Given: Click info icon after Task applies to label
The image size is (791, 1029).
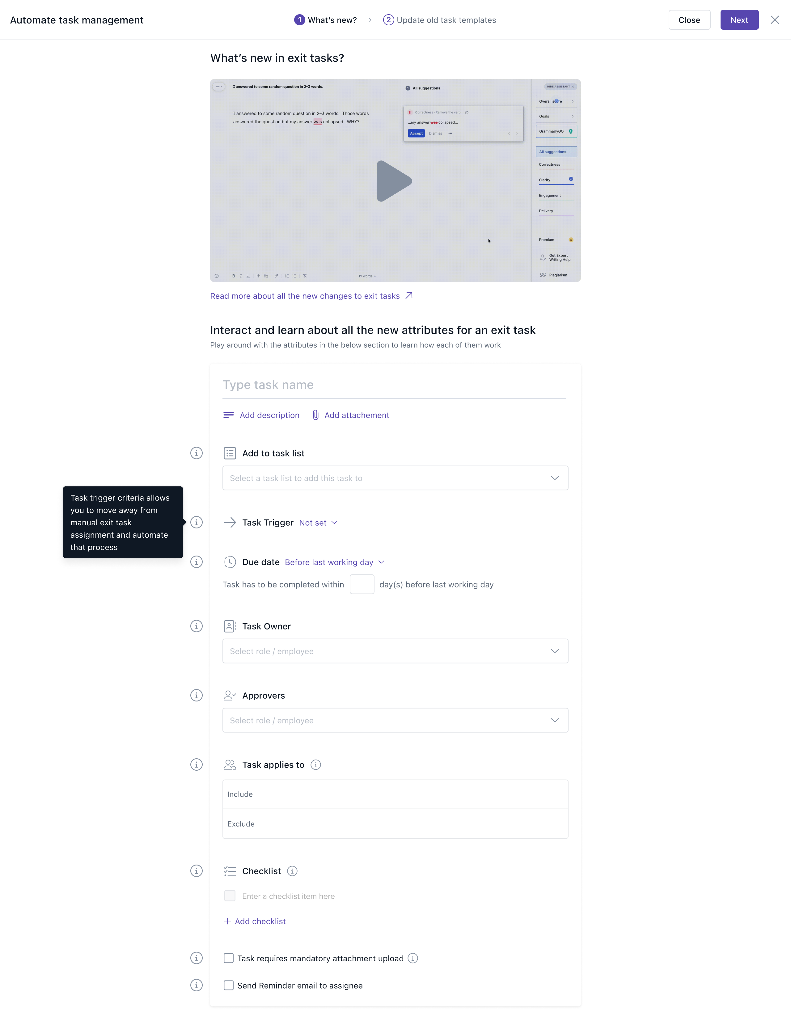Looking at the screenshot, I should click(x=316, y=765).
